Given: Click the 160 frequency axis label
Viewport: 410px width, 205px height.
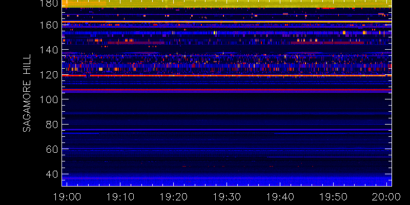Looking at the screenshot, I should pyautogui.click(x=50, y=26).
